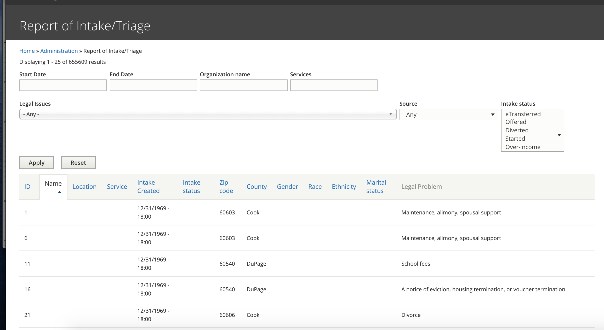
Task: Click zip code 60606
Action: click(227, 315)
